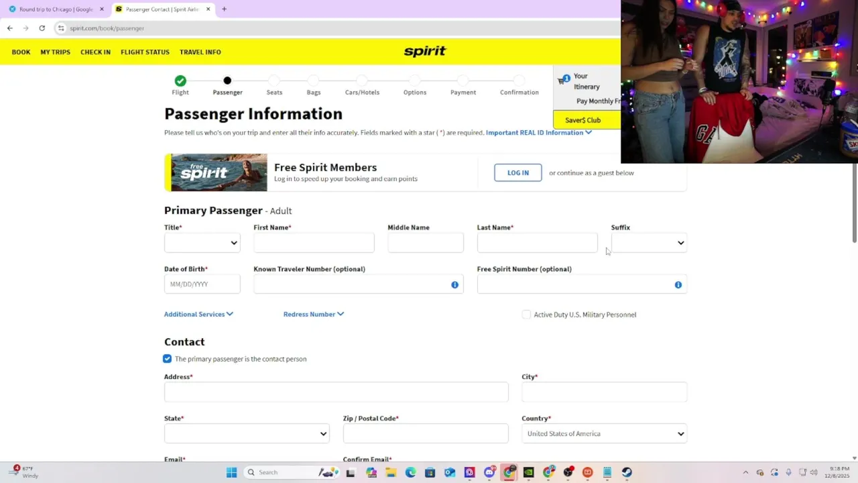This screenshot has width=858, height=483.
Task: Open NVIDIA app from the taskbar
Action: click(528, 472)
